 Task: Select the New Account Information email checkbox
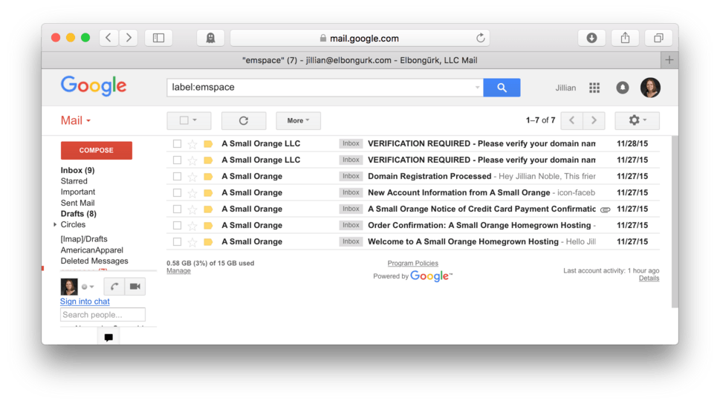[177, 193]
